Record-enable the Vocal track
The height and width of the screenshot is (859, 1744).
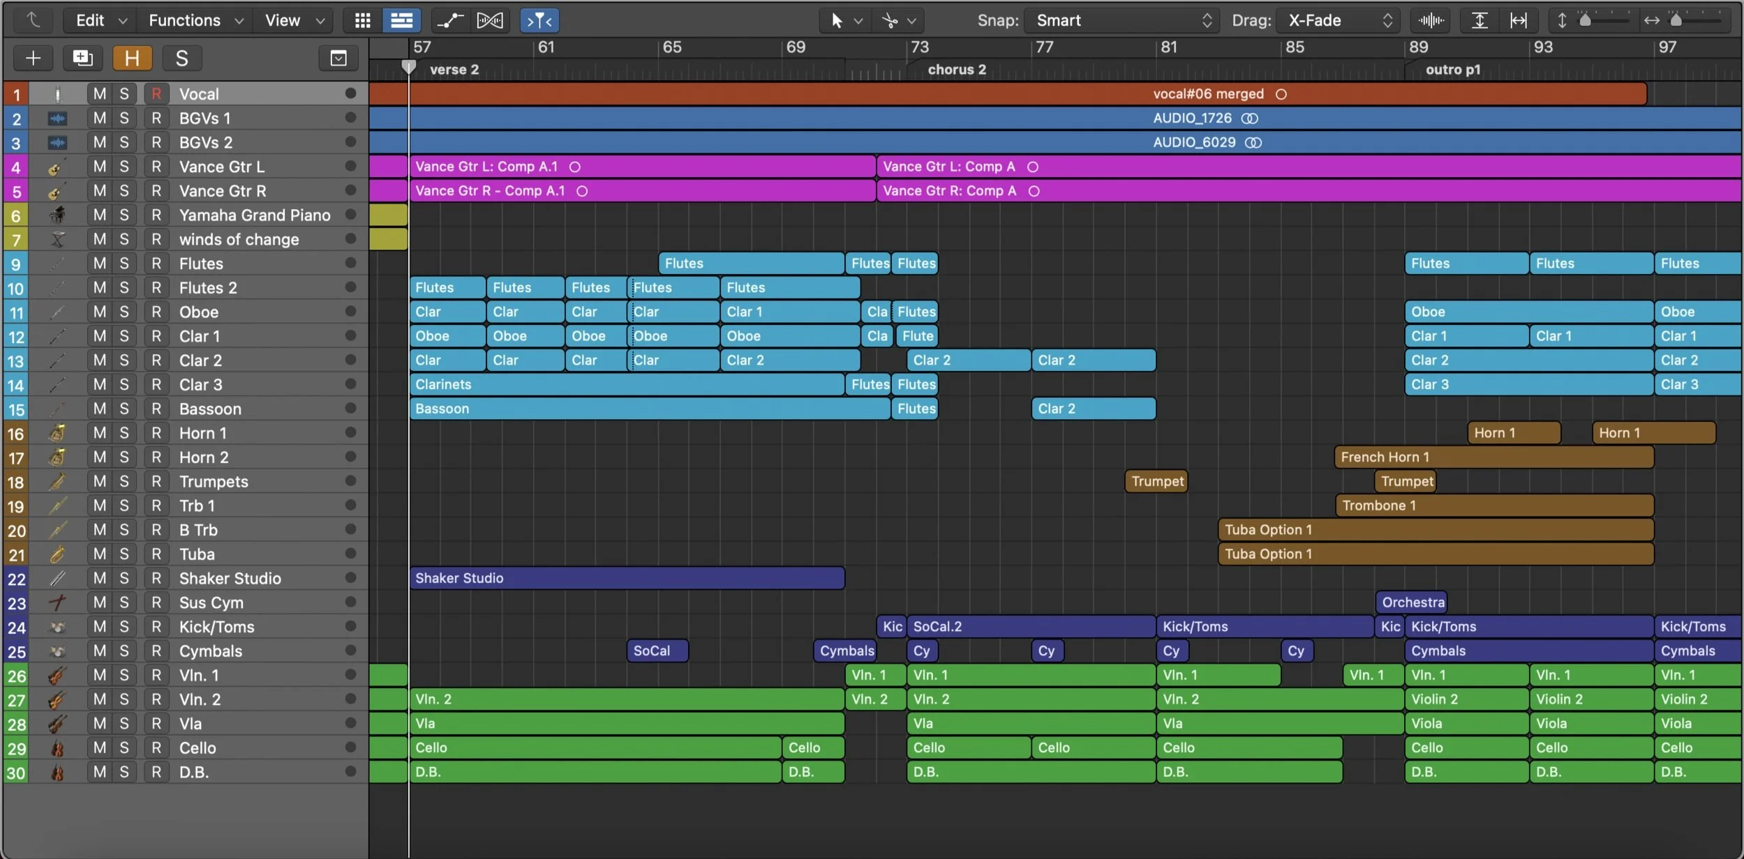pos(156,93)
